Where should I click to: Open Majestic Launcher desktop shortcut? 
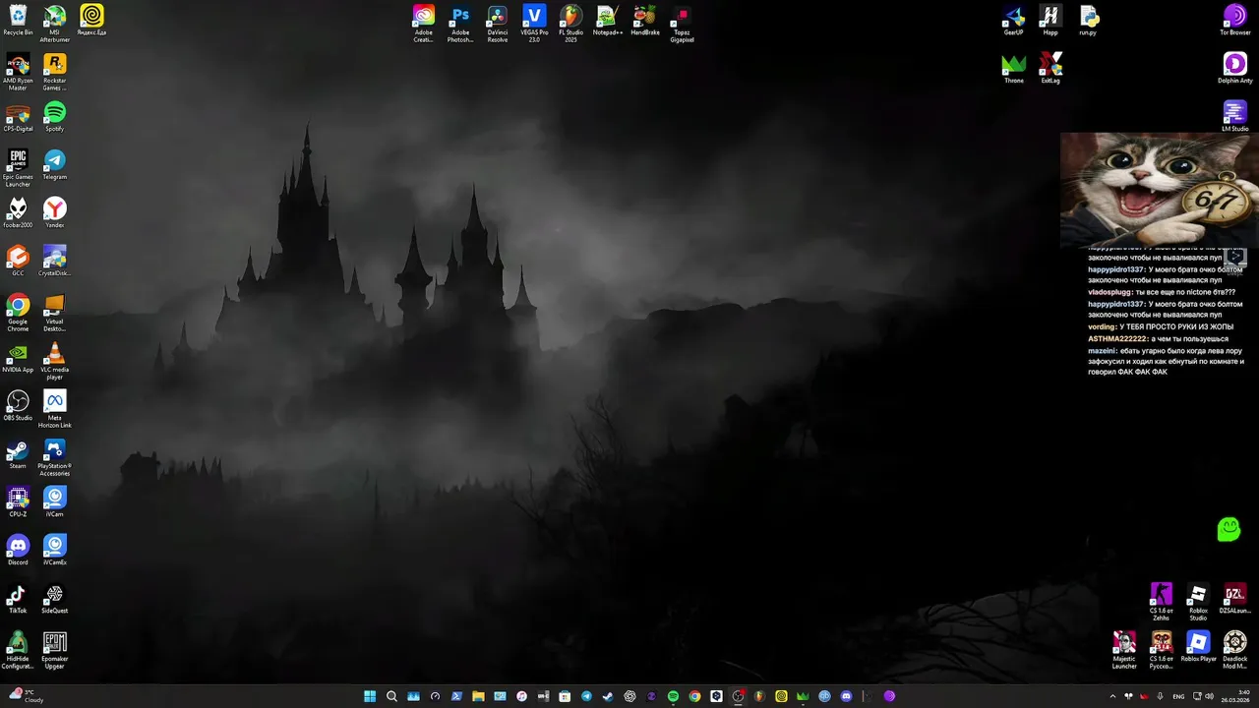pos(1124,650)
